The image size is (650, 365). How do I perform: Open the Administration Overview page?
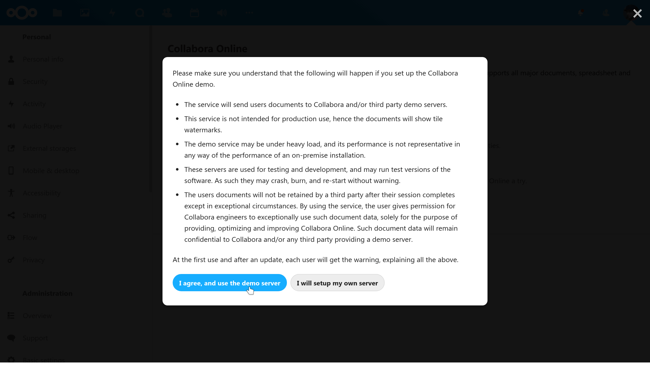click(37, 316)
